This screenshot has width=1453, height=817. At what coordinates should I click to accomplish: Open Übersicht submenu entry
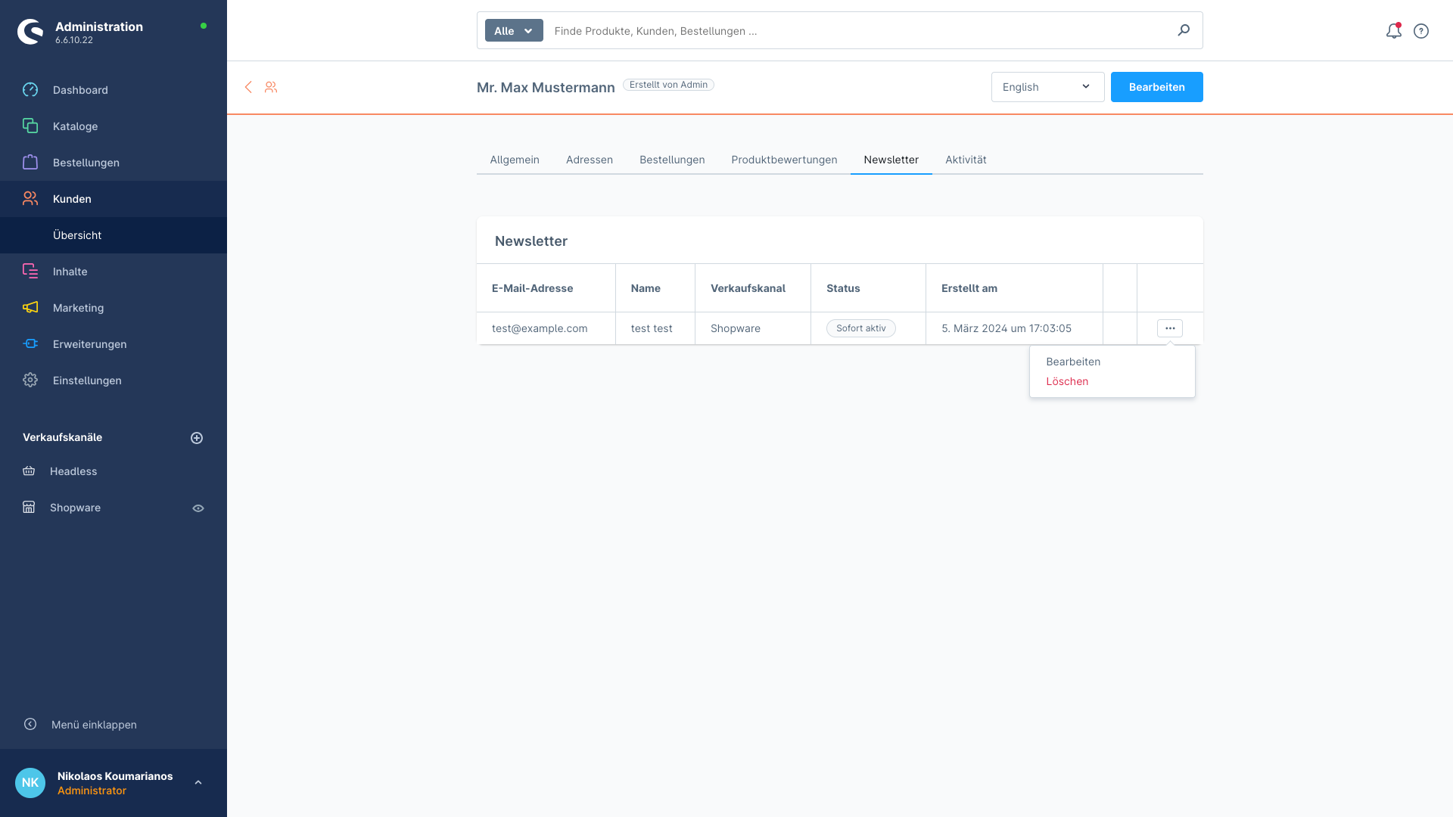click(x=114, y=235)
